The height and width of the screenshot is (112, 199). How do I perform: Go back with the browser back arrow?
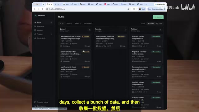click(x=35, y=9)
